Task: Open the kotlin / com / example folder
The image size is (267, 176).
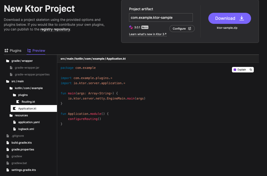Action: (x=29, y=88)
